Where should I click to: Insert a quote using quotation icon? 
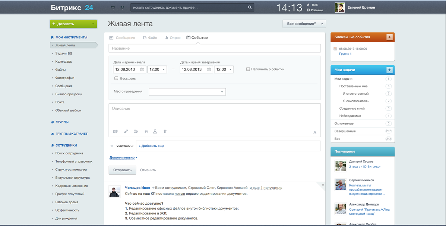(x=146, y=132)
